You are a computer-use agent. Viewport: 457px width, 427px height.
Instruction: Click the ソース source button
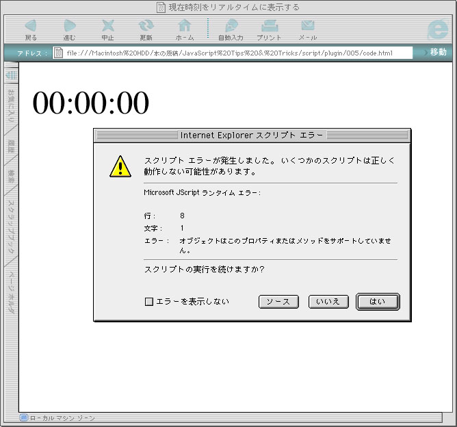coord(278,302)
